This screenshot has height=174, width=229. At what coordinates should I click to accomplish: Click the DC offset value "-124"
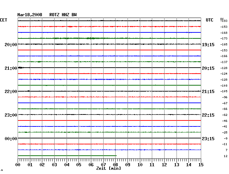click(224, 74)
